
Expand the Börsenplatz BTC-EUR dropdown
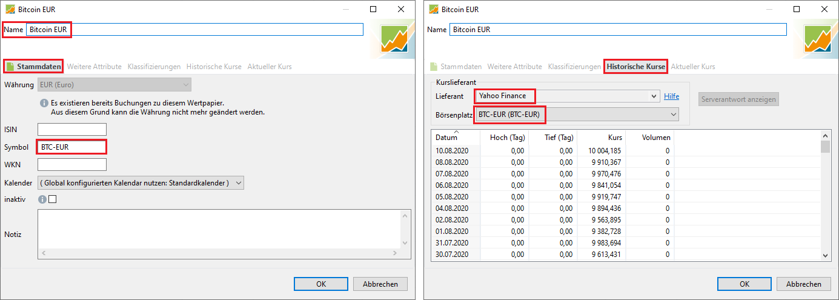[x=577, y=114]
